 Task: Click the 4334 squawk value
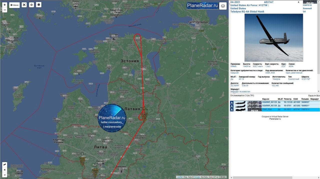[x=291, y=66]
